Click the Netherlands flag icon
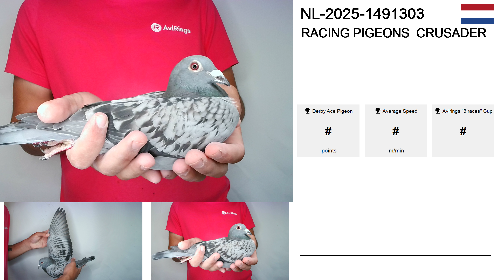498x280 pixels. click(x=477, y=14)
